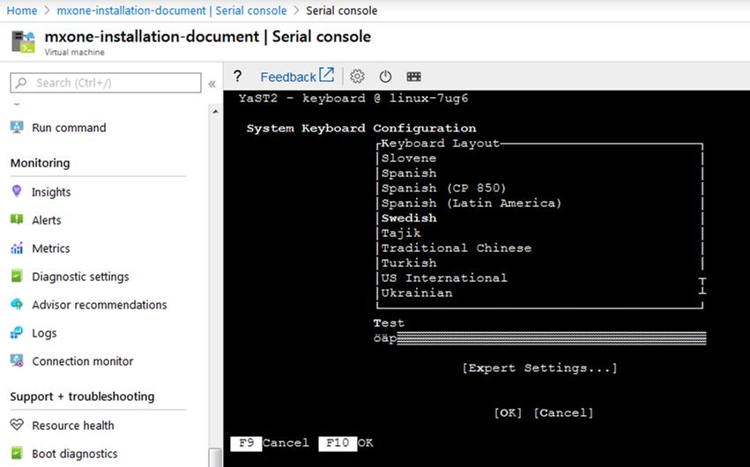Click the F9 Cancel shortcut label

(270, 443)
